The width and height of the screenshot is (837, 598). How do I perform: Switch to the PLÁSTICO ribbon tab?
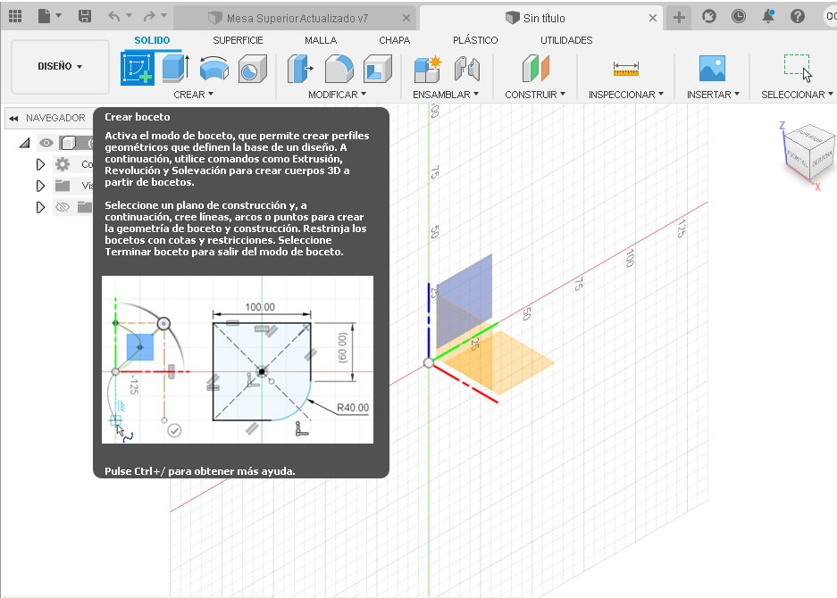(x=475, y=40)
